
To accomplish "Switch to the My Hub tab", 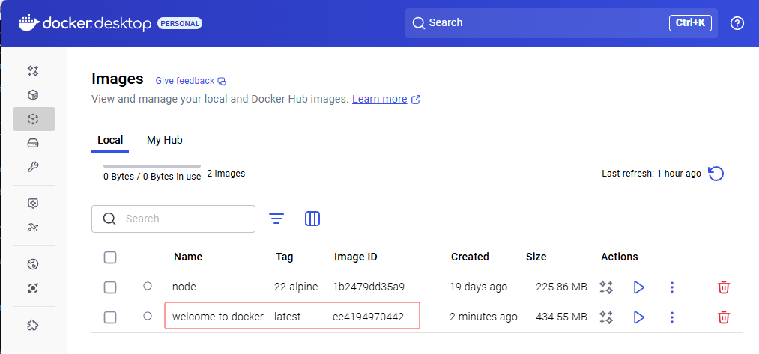I will 165,140.
